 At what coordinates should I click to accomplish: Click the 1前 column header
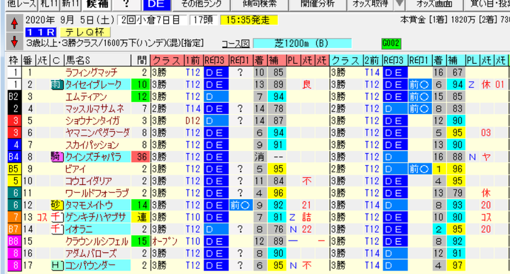pos(193,61)
